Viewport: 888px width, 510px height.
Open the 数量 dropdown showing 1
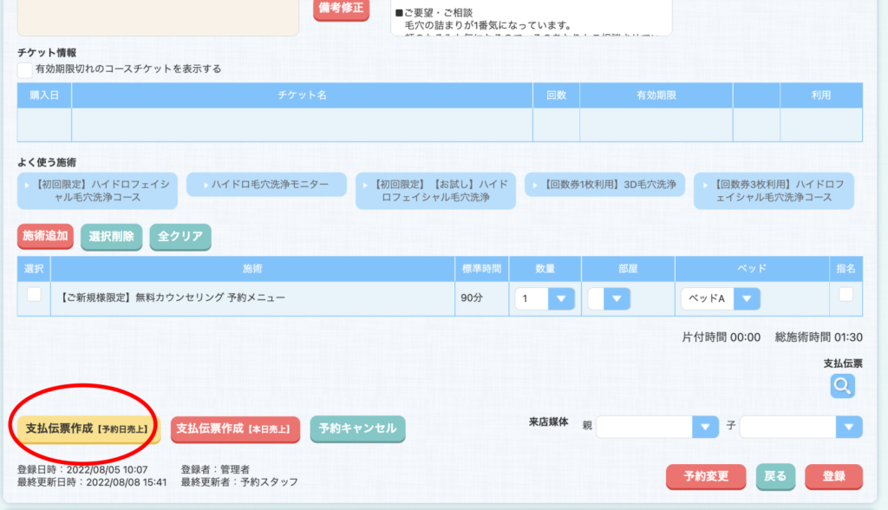(545, 299)
